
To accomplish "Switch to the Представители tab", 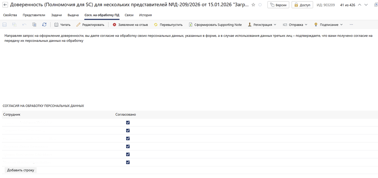I will [x=34, y=15].
